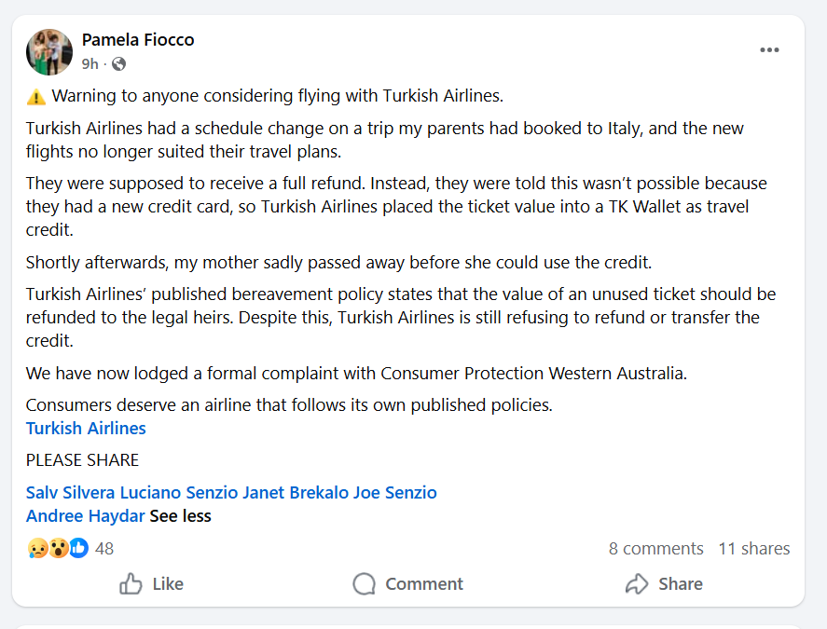Open Pamela Fiocco's profile picture
The width and height of the screenshot is (827, 629).
point(49,51)
